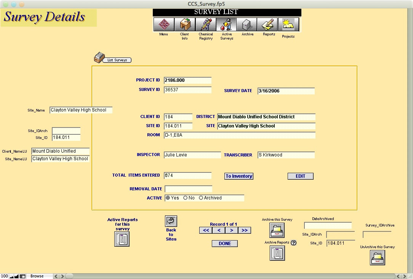
Task: Select the Archived radio button
Action: click(201, 198)
